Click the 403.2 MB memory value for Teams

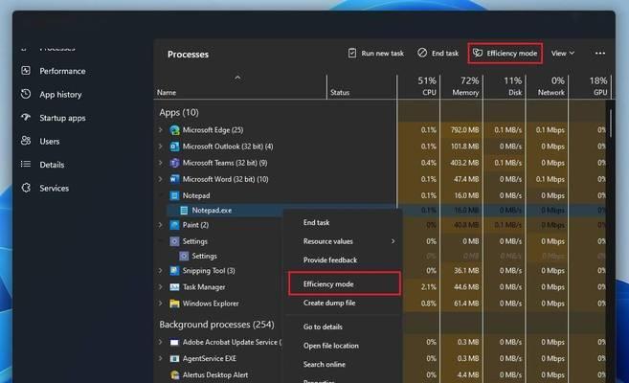(x=464, y=163)
